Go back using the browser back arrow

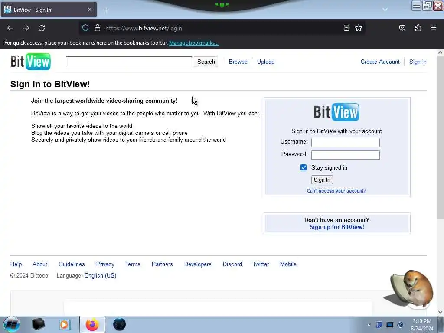(x=10, y=28)
